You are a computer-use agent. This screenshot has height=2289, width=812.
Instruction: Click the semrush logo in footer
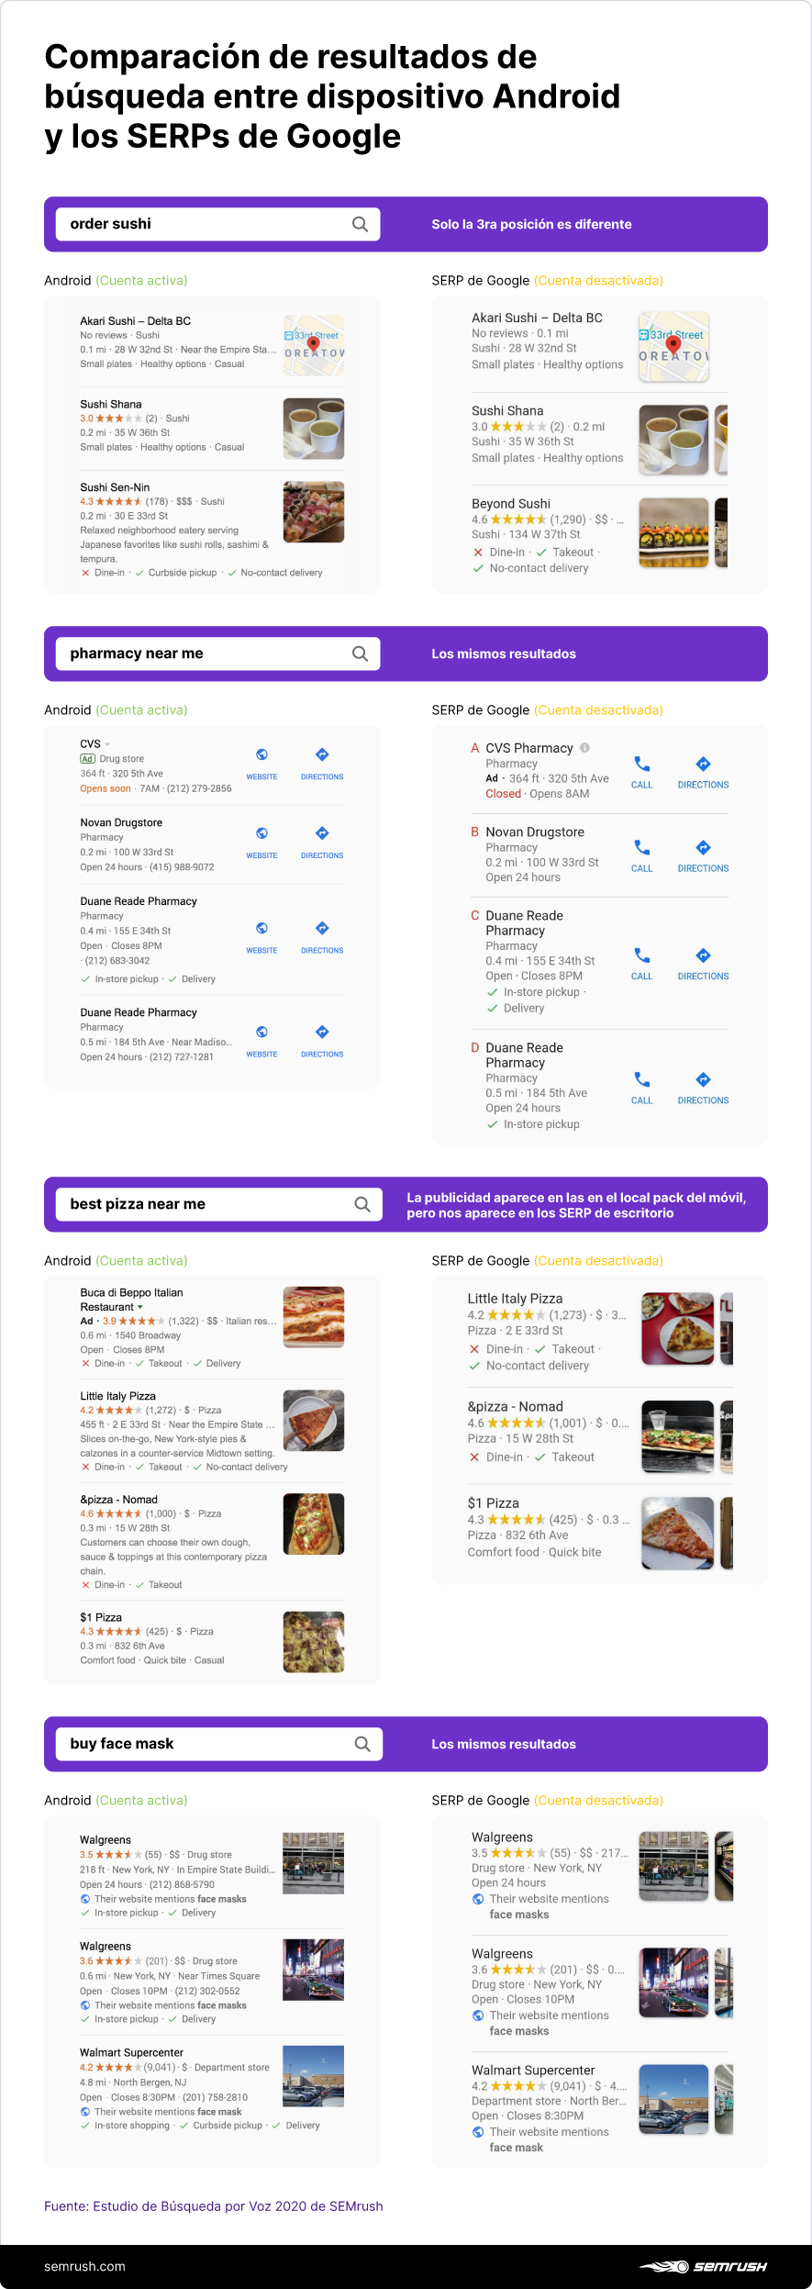point(704,2266)
